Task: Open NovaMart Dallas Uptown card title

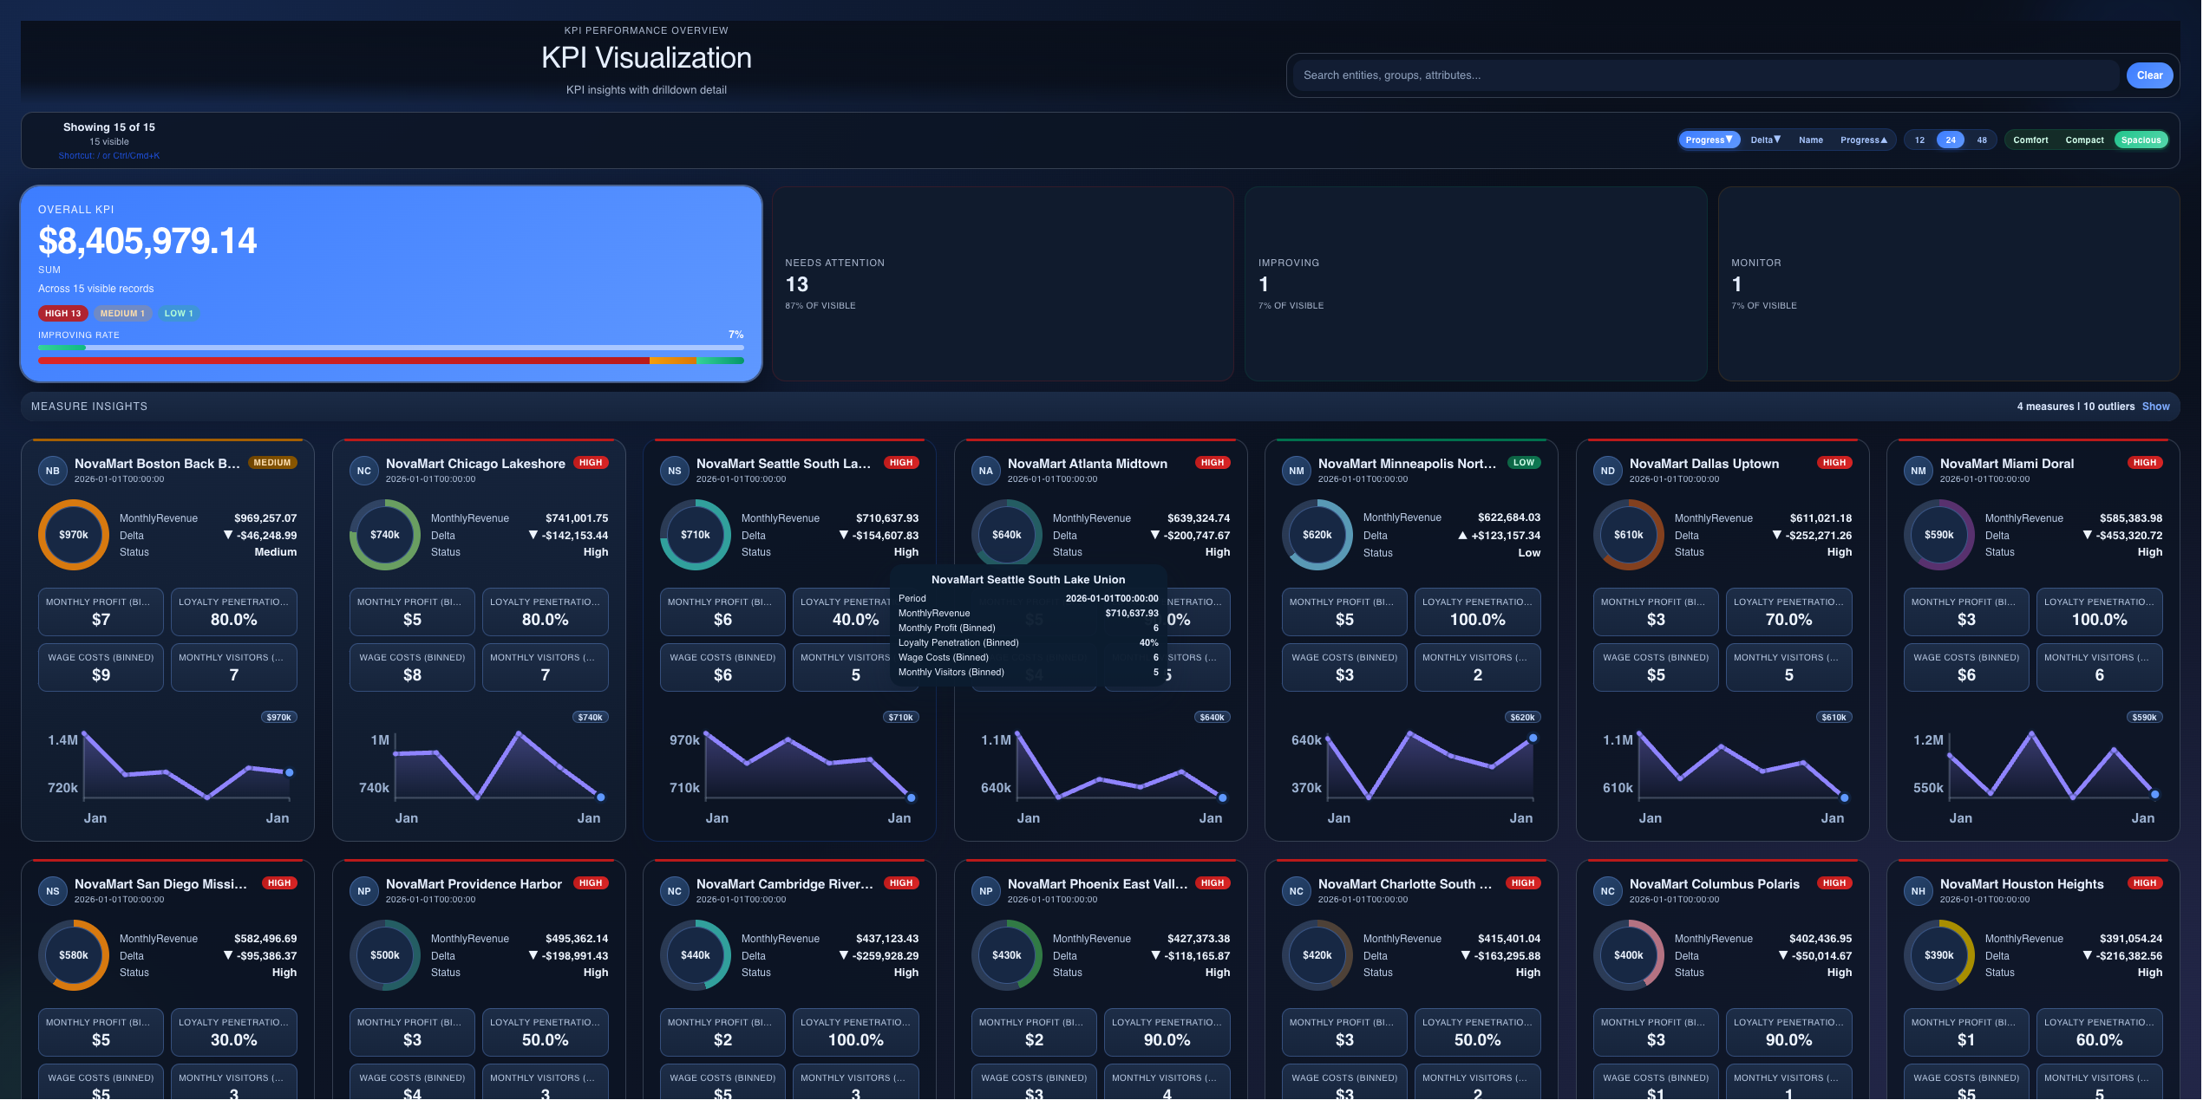Action: pos(1704,464)
